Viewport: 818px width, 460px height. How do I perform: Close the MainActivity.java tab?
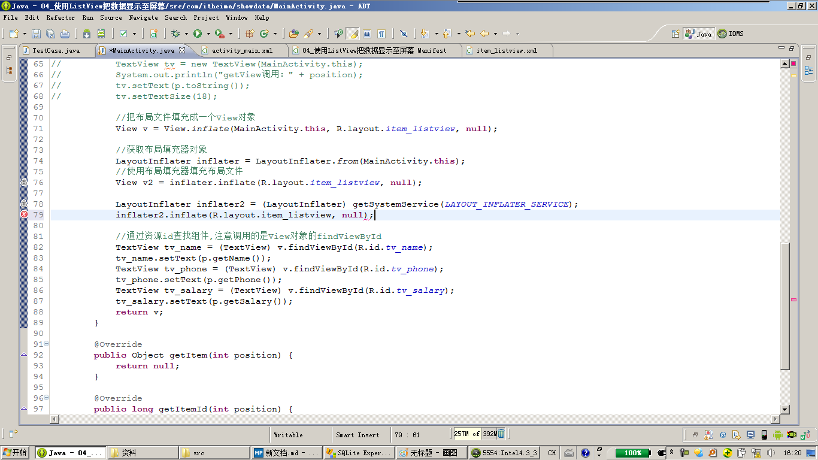[183, 50]
